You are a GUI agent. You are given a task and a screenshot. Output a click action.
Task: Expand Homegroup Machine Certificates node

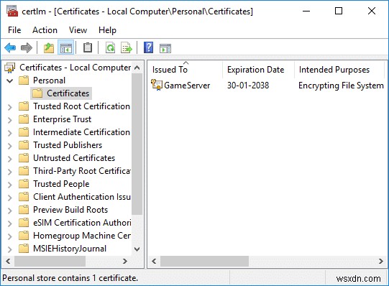(10, 236)
